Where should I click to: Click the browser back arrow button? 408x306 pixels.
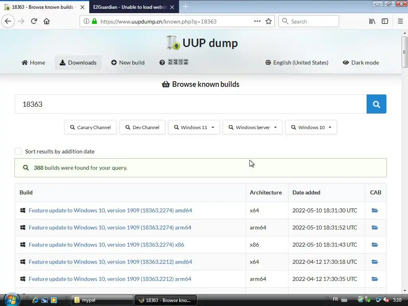pyautogui.click(x=8, y=21)
